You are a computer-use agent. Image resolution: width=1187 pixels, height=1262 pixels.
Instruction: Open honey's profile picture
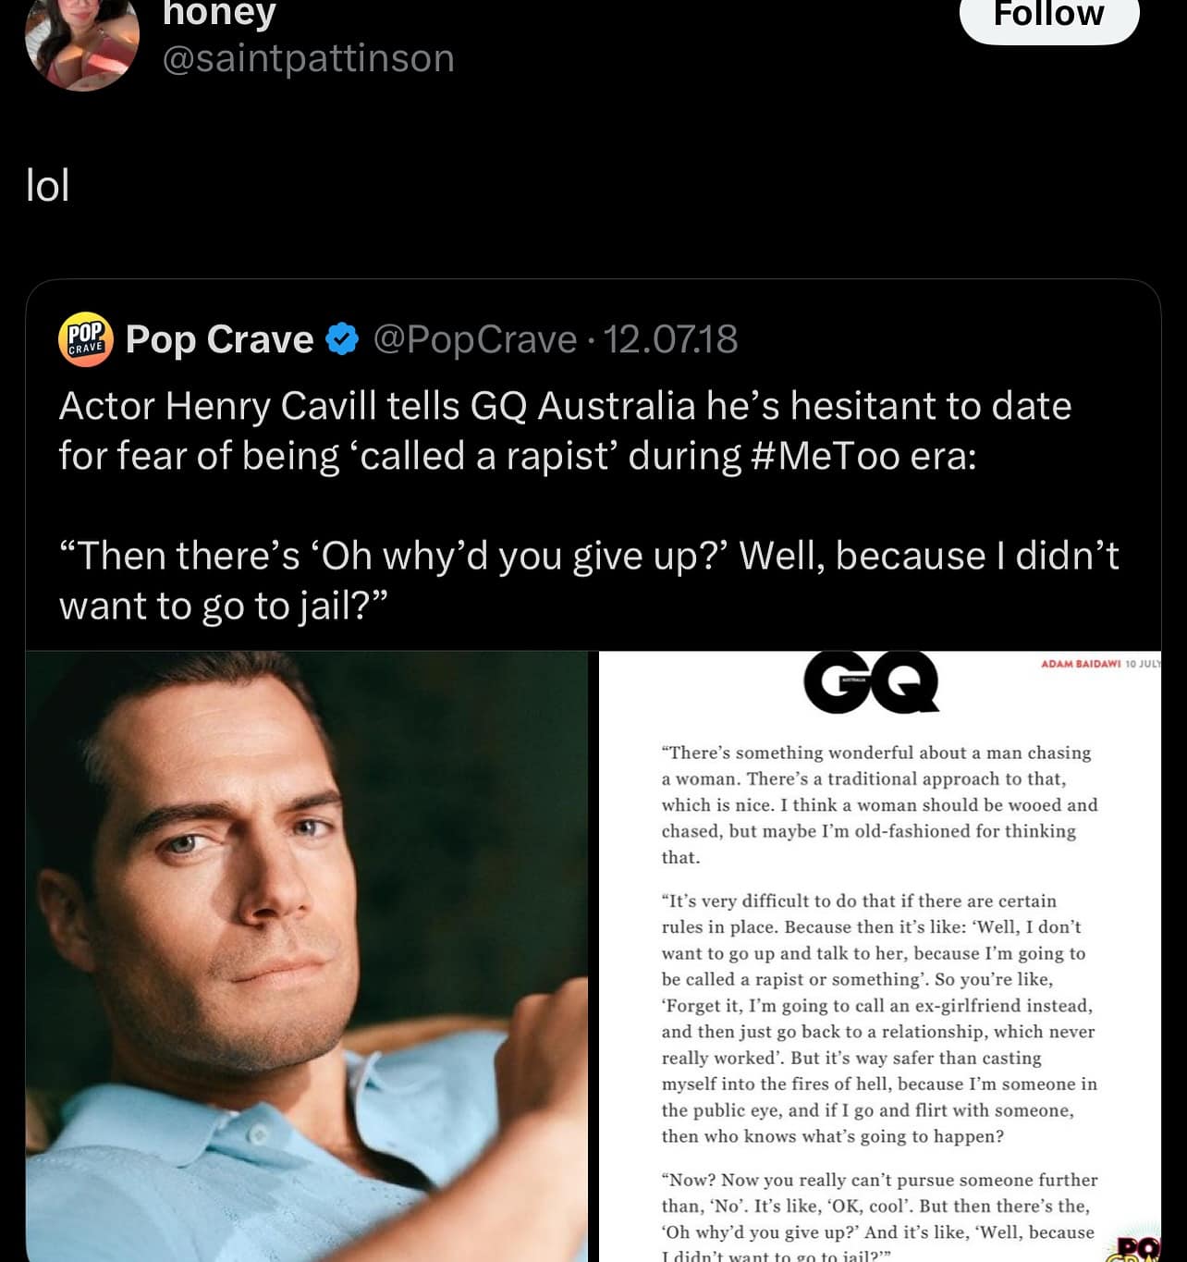pos(82,42)
